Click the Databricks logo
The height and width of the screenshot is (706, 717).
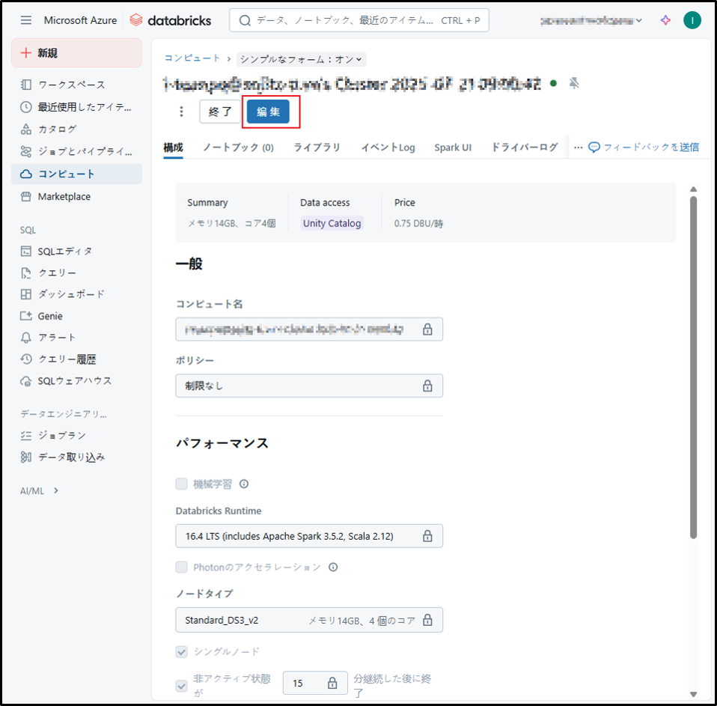(x=171, y=20)
